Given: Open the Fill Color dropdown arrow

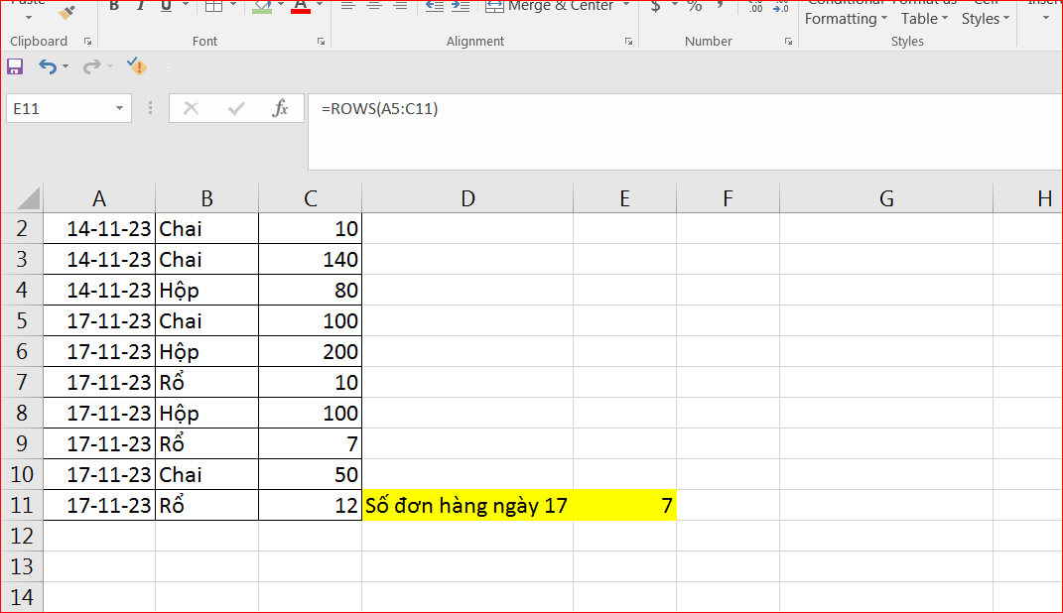Looking at the screenshot, I should click(281, 5).
